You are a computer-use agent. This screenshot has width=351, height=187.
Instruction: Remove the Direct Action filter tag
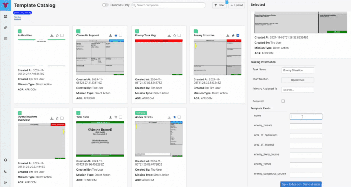30,13
